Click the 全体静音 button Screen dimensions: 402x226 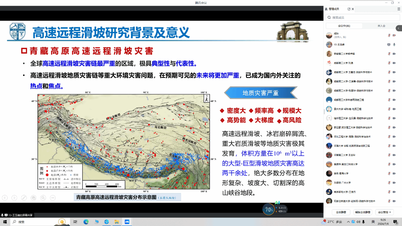pos(341,212)
